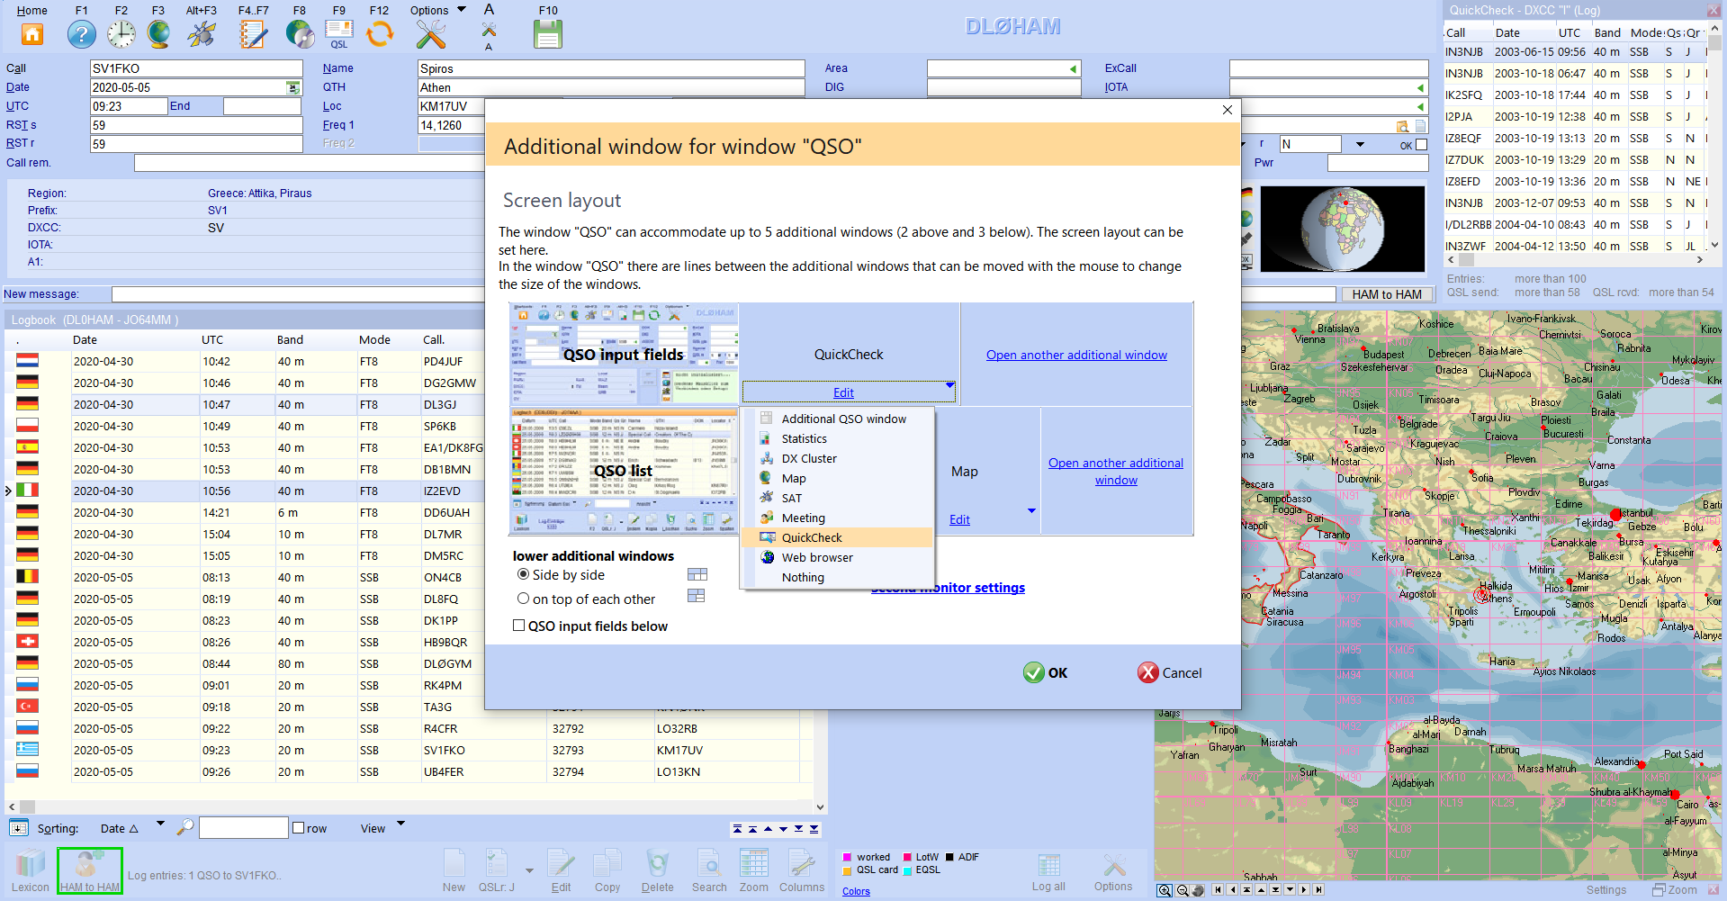Click the Edit link under Map
Image resolution: width=1727 pixels, height=901 pixels.
coord(959,519)
